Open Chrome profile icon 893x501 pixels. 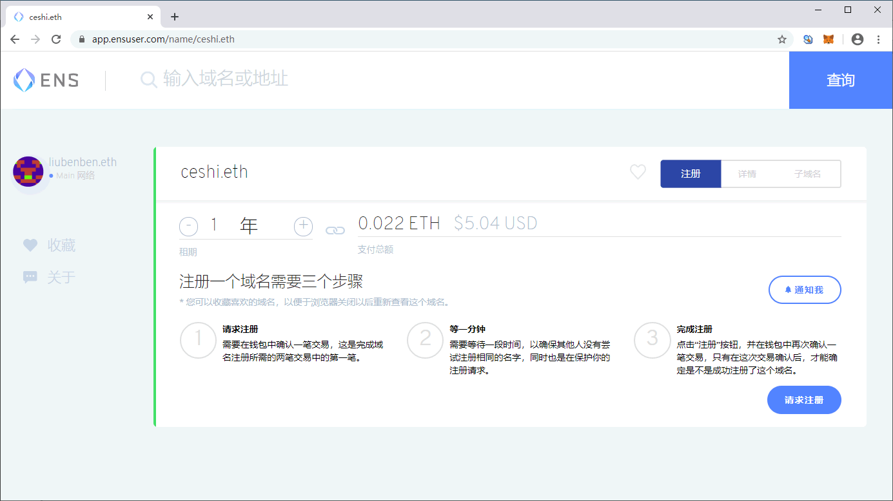pos(858,39)
